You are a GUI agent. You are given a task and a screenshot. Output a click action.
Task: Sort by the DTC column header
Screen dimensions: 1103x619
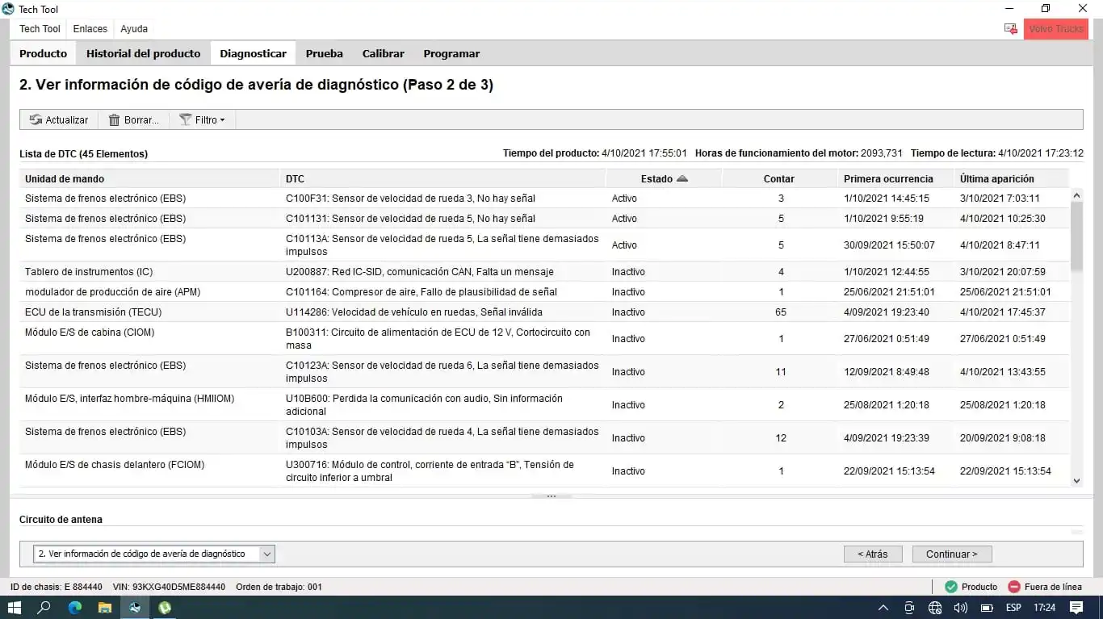[443, 178]
